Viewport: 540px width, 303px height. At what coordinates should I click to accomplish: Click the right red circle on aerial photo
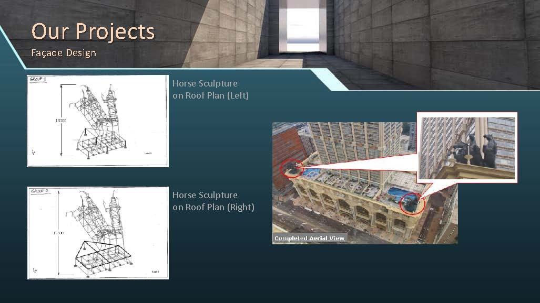click(x=412, y=203)
